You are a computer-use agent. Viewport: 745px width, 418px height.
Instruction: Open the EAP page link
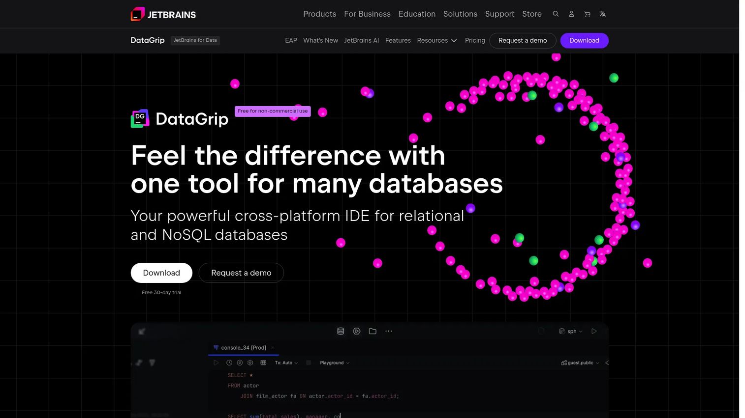[x=291, y=40]
